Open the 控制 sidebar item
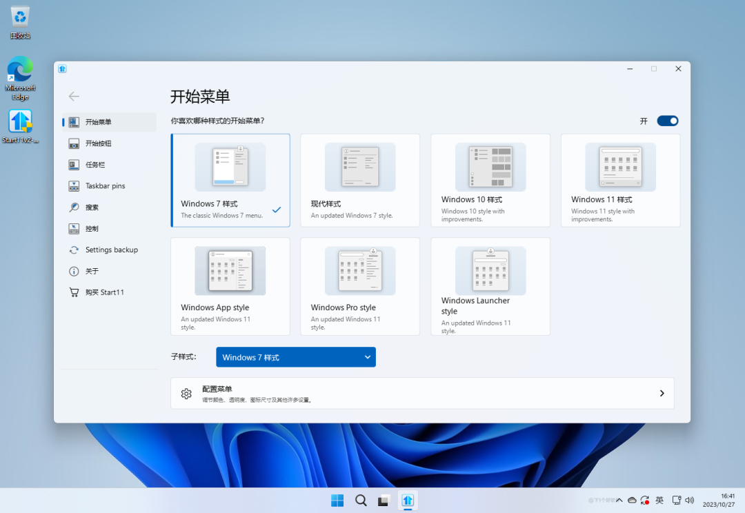The height and width of the screenshot is (513, 745). [91, 229]
